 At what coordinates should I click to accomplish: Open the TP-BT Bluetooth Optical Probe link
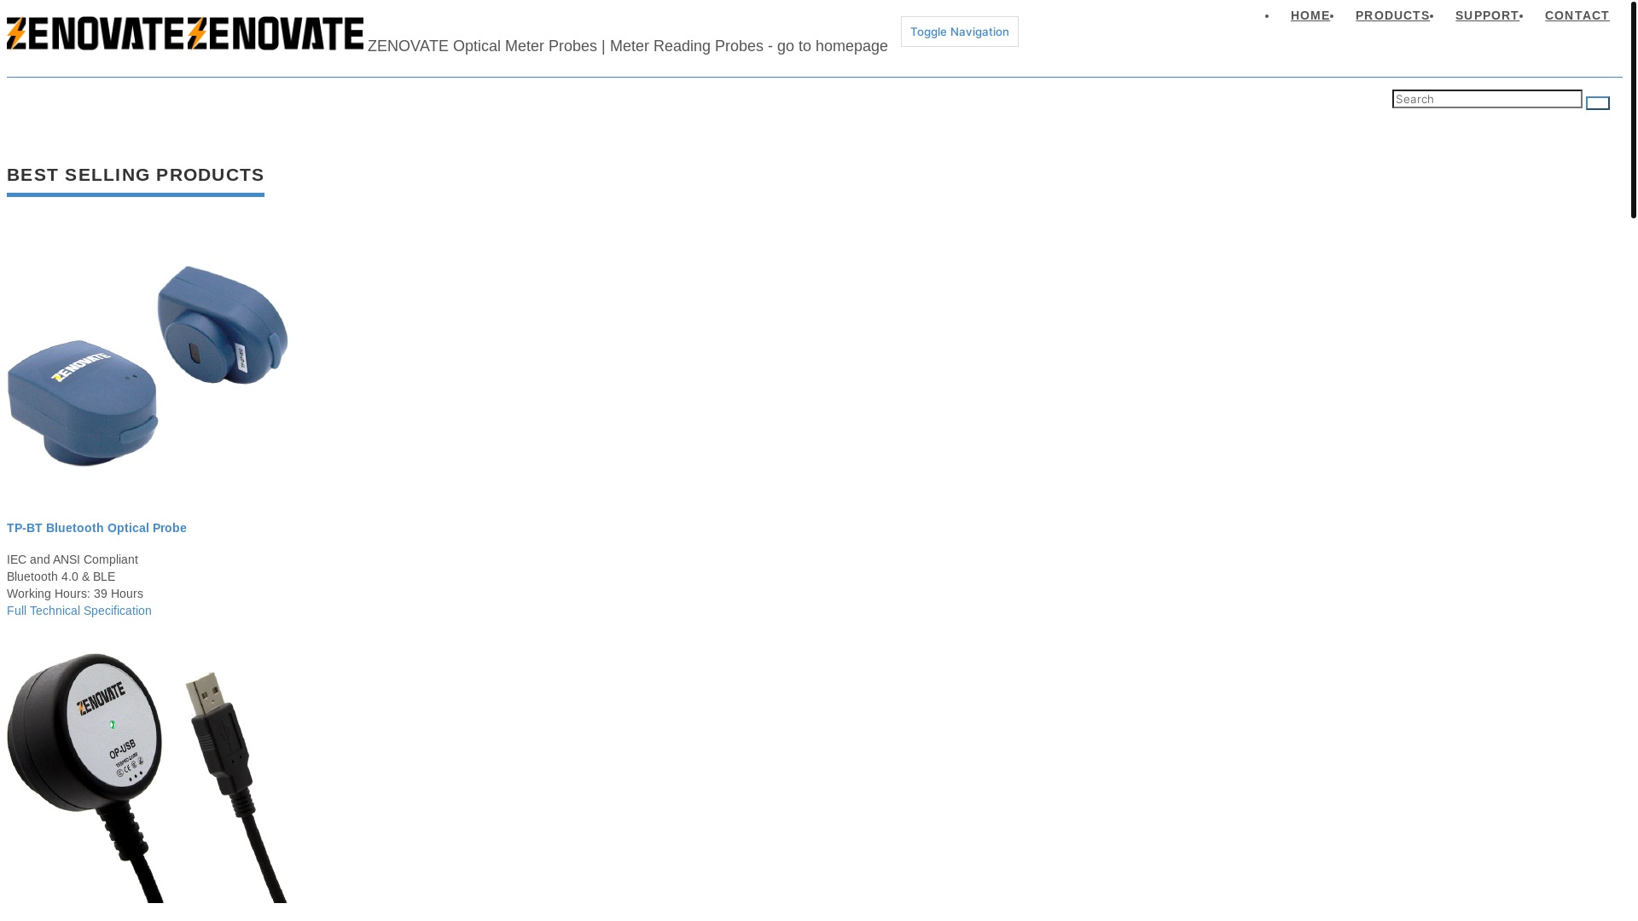[x=96, y=528]
